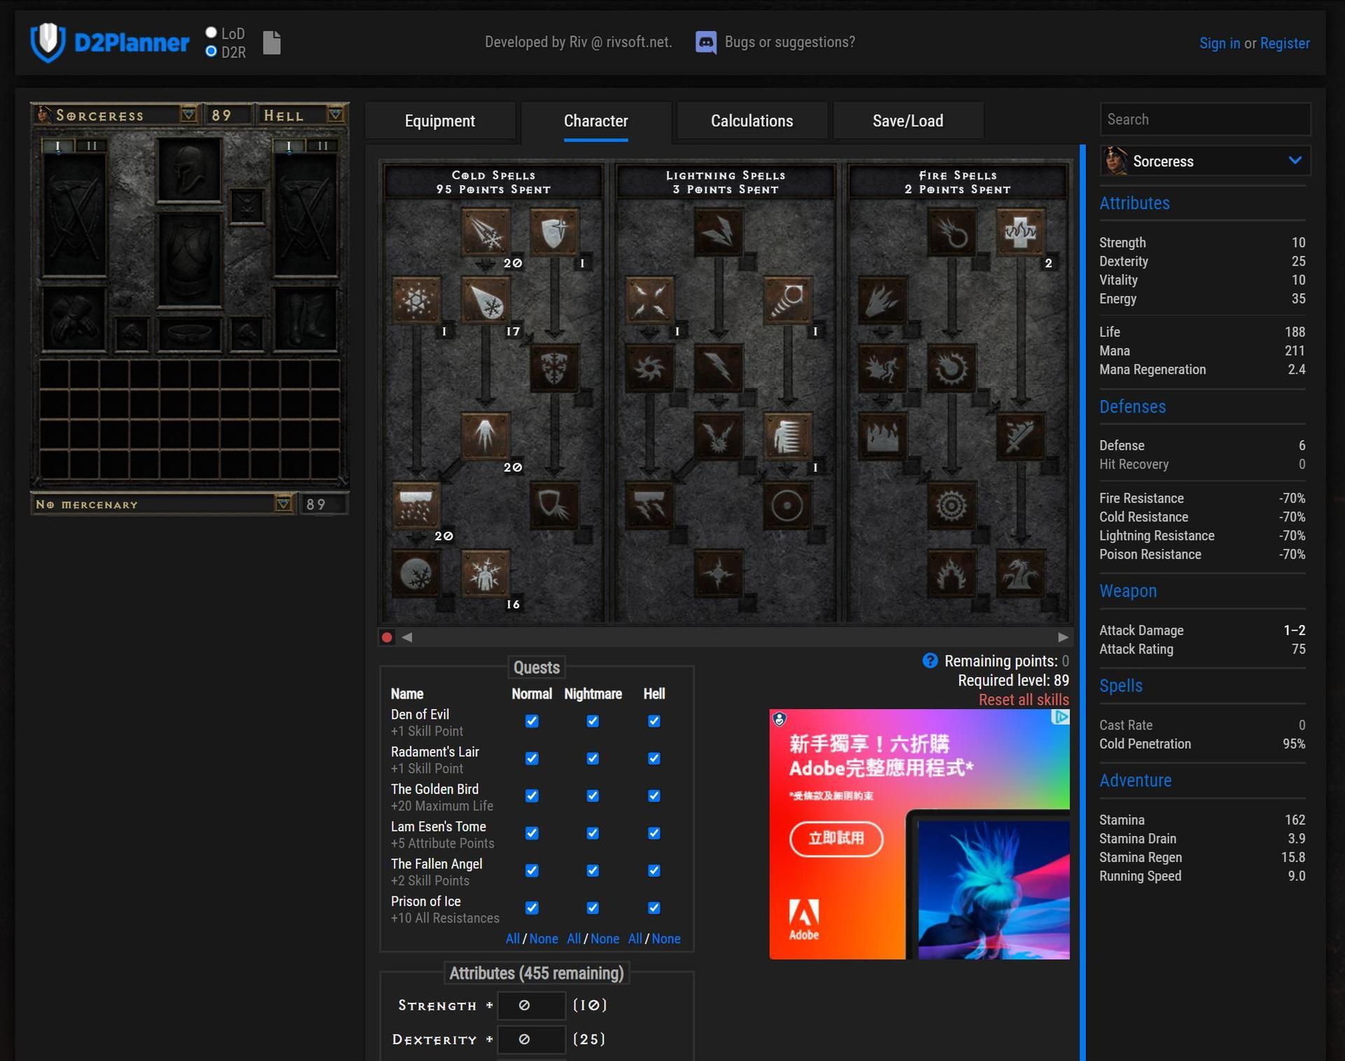Screen dimensions: 1345x1061
Task: Uncheck Lam Esen's Tome Nightmare checkbox
Action: 593,833
